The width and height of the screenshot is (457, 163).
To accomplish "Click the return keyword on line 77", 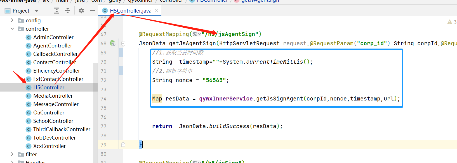I will tap(162, 126).
